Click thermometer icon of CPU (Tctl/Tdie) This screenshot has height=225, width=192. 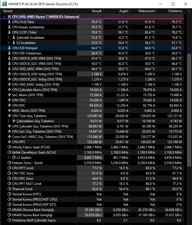(x=9, y=22)
